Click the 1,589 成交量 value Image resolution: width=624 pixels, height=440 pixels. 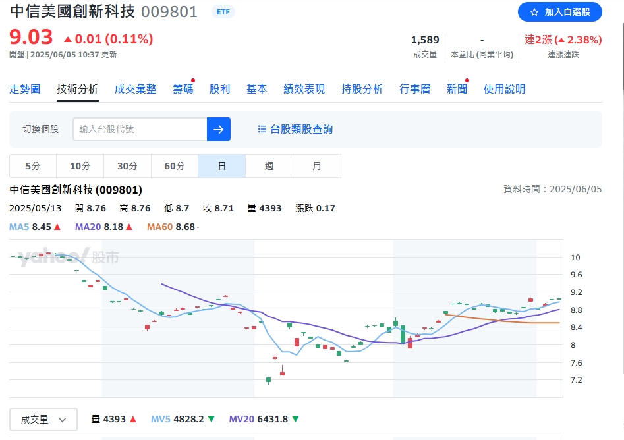pyautogui.click(x=425, y=40)
